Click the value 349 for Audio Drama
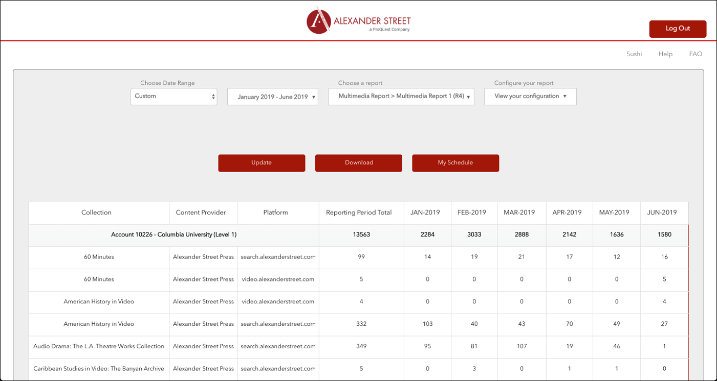Screen dimensions: 717x381 [361, 346]
